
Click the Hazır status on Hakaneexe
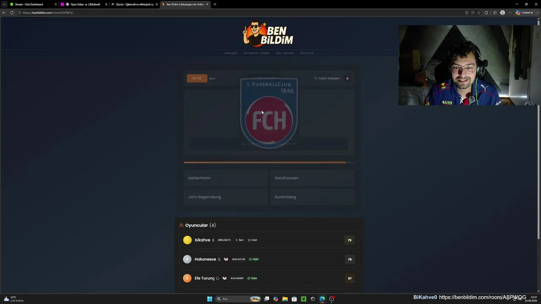pyautogui.click(x=254, y=259)
